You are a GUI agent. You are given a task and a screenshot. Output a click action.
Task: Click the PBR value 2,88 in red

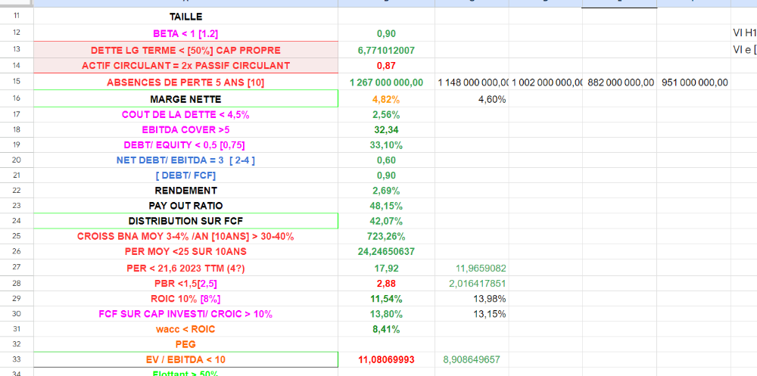point(386,283)
